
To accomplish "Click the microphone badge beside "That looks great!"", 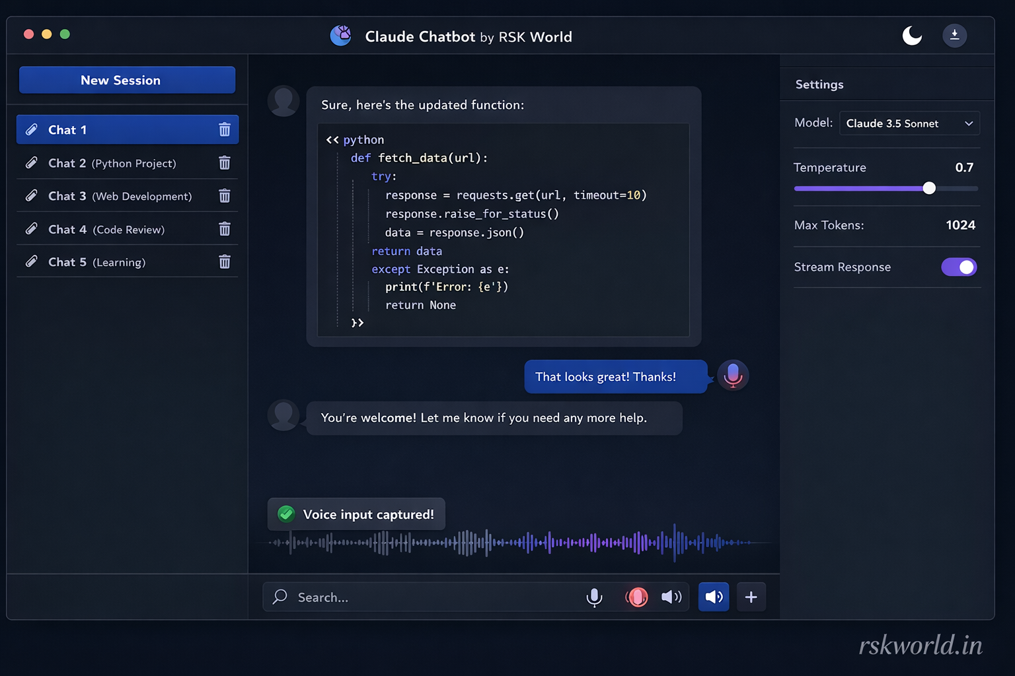I will pyautogui.click(x=733, y=376).
